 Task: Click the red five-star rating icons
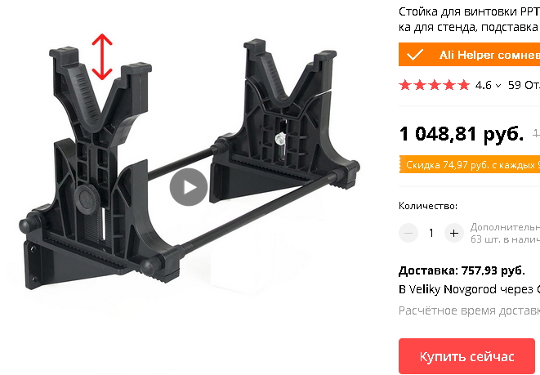435,85
